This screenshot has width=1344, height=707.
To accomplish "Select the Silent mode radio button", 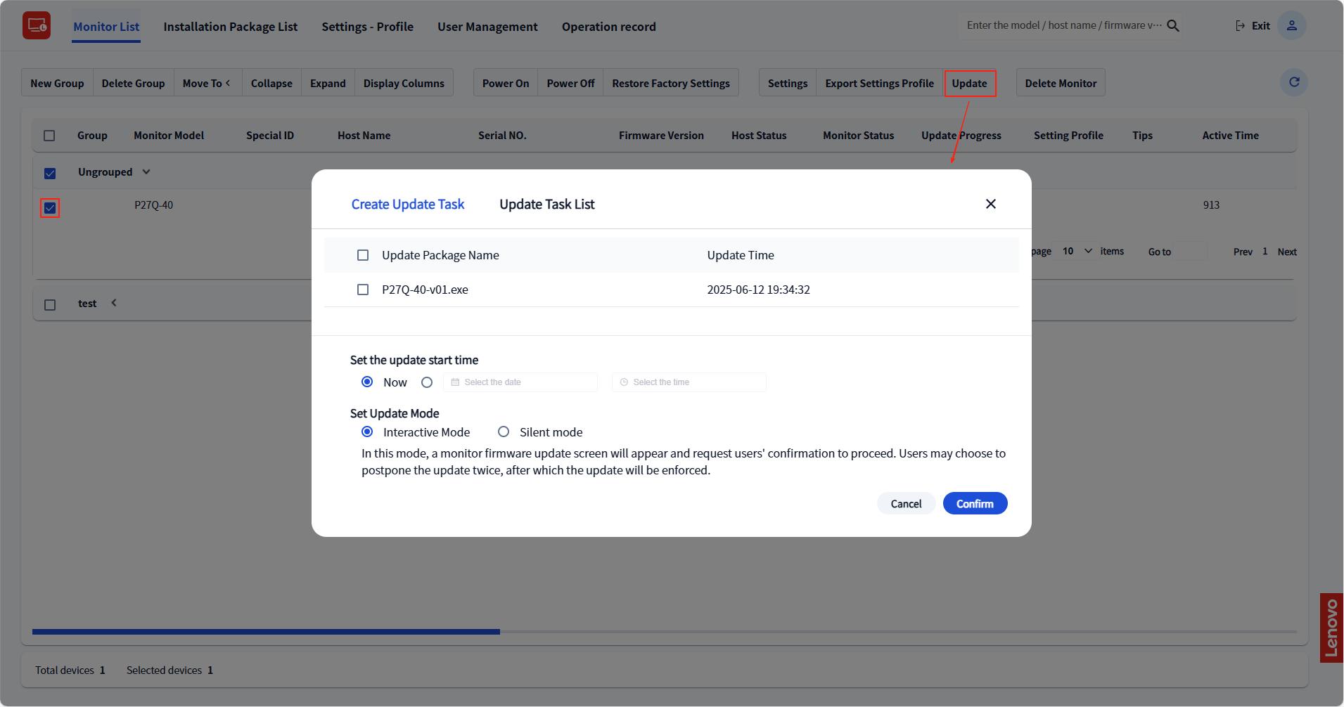I will (504, 432).
